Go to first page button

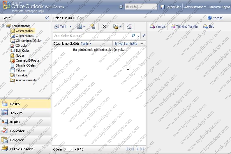pos(128,149)
